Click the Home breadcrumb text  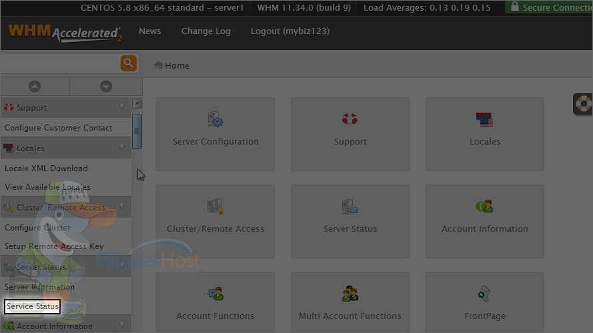tap(177, 66)
